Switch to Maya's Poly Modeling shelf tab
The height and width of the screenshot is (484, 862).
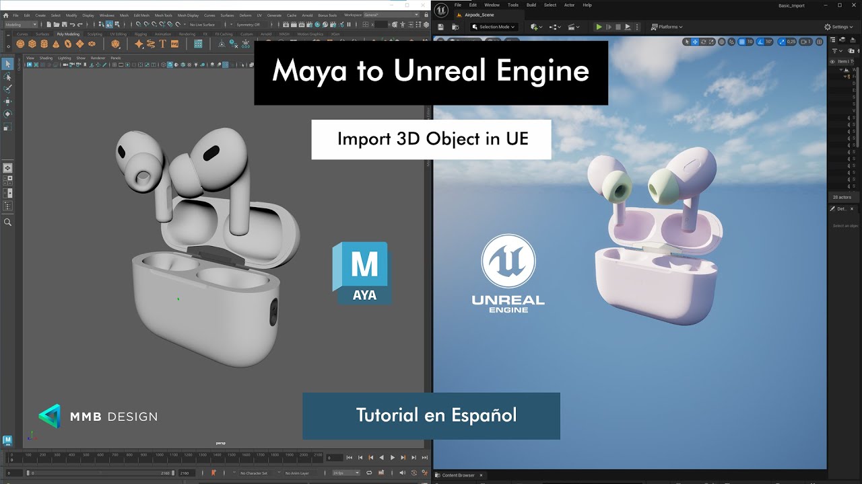click(x=68, y=34)
